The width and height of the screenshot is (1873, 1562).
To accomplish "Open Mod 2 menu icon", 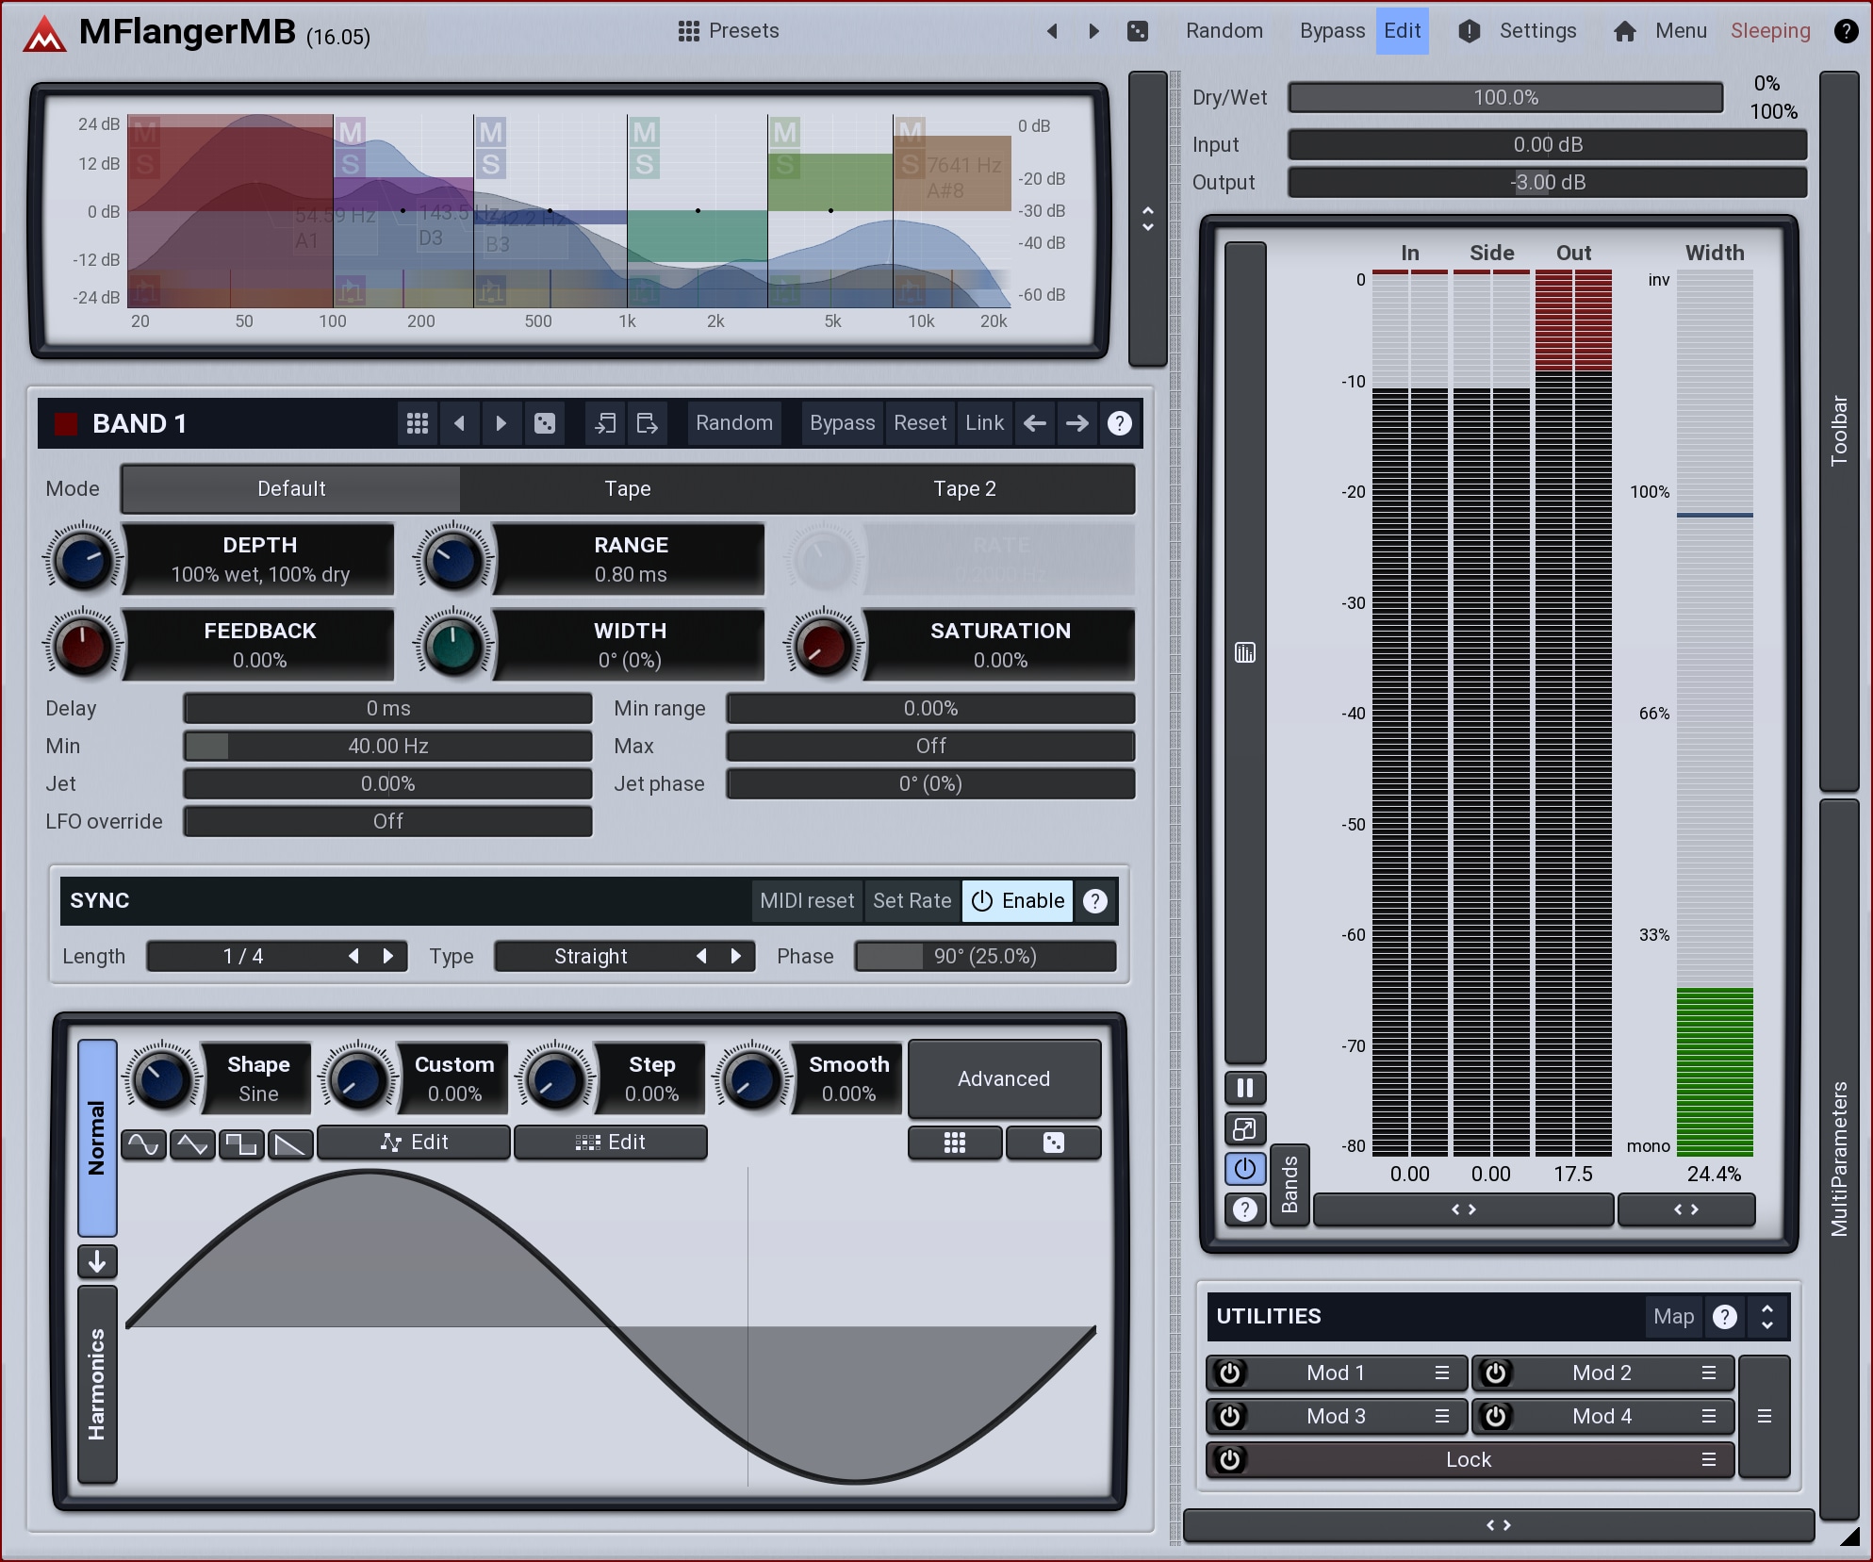I will point(1709,1373).
